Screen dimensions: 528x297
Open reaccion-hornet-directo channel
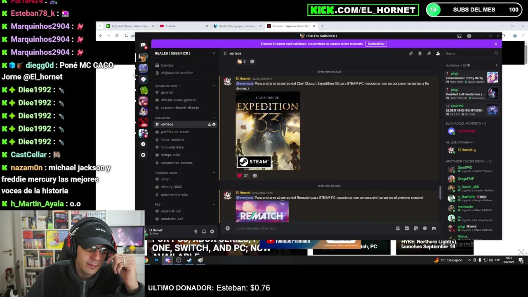tap(185, 108)
